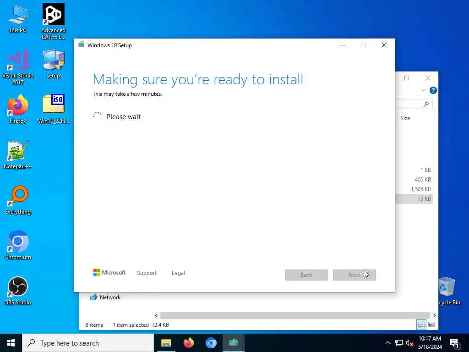Open the Support link in Setup
The width and height of the screenshot is (469, 352).
click(147, 273)
